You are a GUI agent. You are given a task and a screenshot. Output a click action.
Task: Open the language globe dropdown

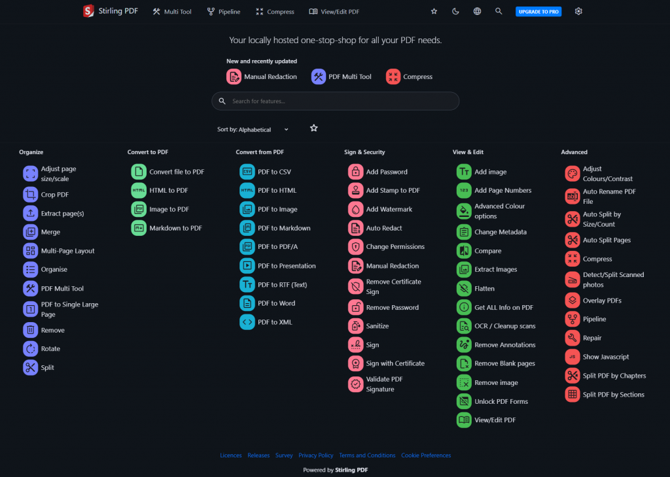(x=477, y=12)
